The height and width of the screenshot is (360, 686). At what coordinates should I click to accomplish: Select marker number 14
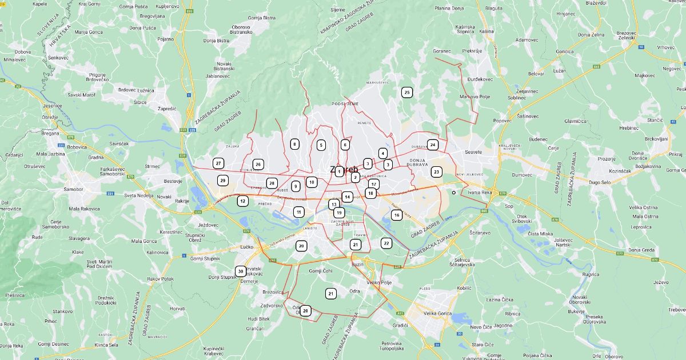pyautogui.click(x=347, y=197)
